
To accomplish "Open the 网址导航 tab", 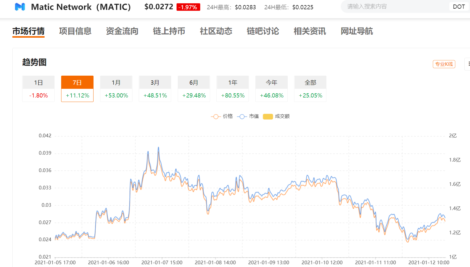I will pos(357,31).
